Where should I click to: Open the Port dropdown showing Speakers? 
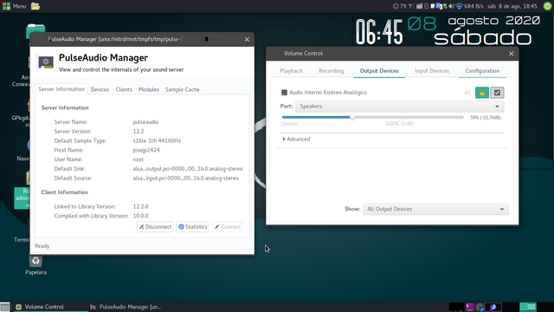point(400,106)
